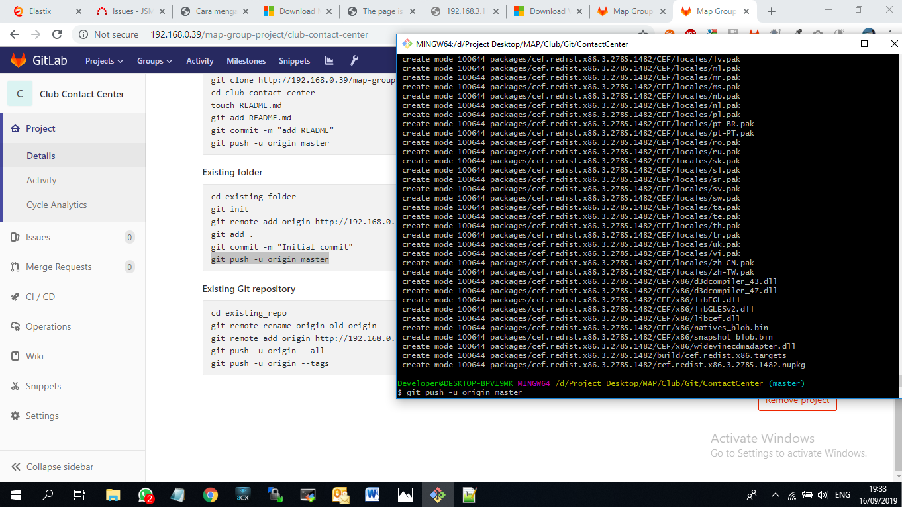
Task: Click the Merge Requests sidebar icon
Action: [15, 267]
